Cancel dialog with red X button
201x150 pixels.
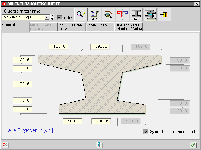5,145
